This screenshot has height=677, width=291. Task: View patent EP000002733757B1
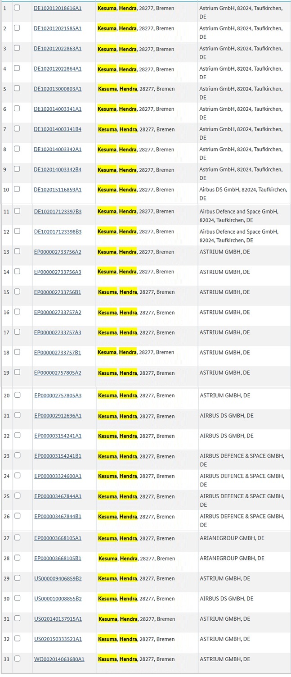click(x=58, y=353)
